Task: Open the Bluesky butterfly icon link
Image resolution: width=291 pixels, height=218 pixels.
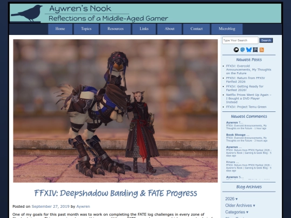Action: coord(248,50)
